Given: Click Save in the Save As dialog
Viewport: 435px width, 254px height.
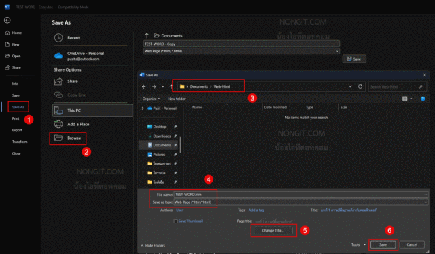Looking at the screenshot, I should 383,245.
